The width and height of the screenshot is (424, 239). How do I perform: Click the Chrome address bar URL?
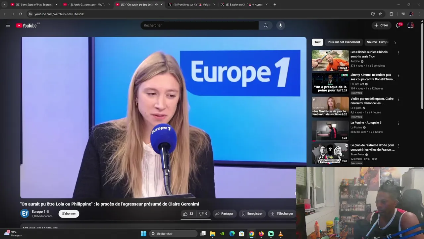coord(59,14)
